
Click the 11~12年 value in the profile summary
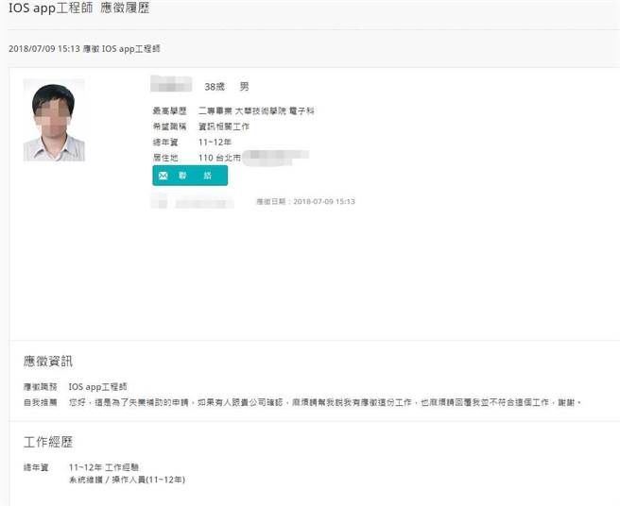tap(214, 142)
